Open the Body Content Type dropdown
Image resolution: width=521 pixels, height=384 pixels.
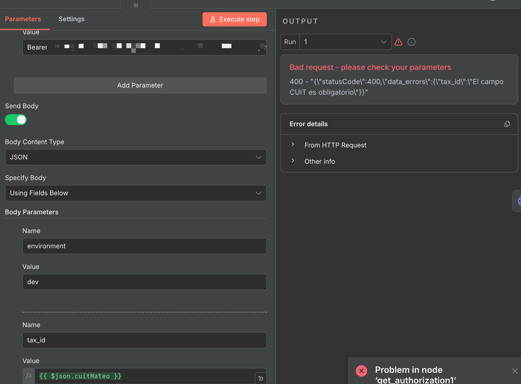coord(136,157)
